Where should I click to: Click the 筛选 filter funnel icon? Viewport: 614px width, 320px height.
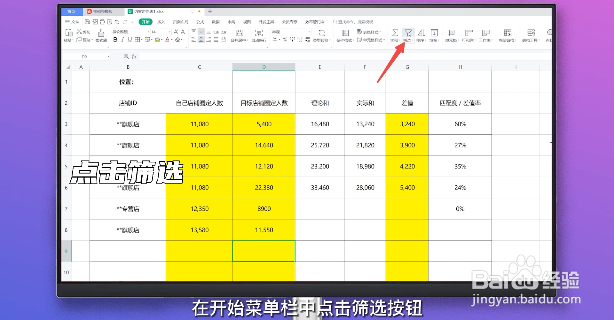pos(408,33)
